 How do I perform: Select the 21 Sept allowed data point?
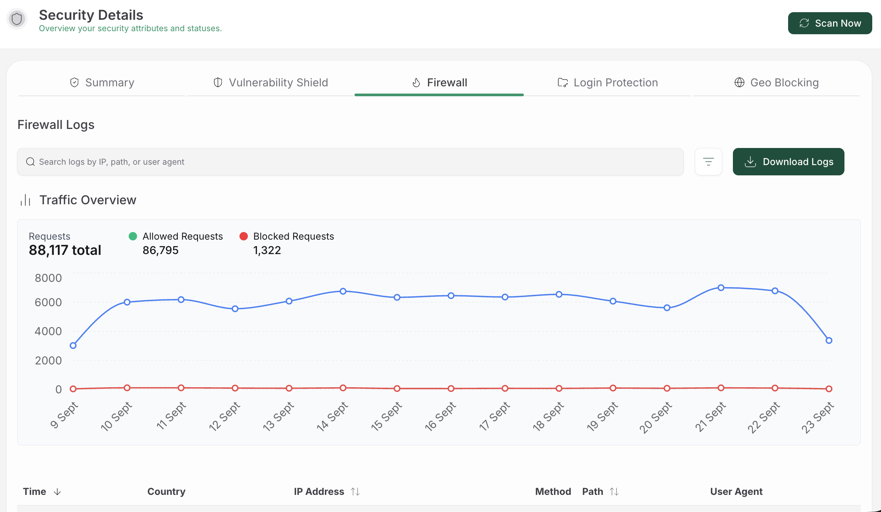click(721, 288)
